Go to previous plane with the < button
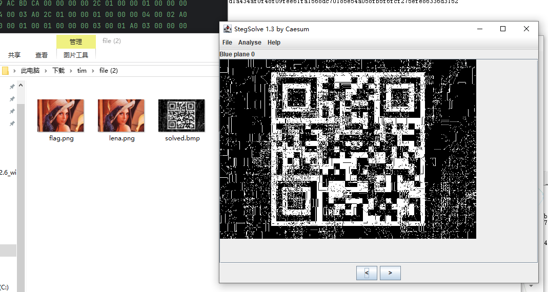 [367, 273]
